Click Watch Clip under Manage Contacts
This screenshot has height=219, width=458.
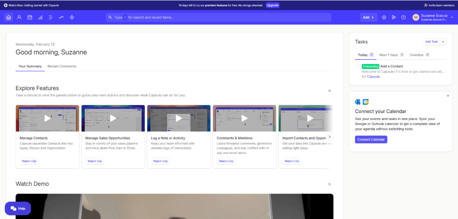point(29,161)
